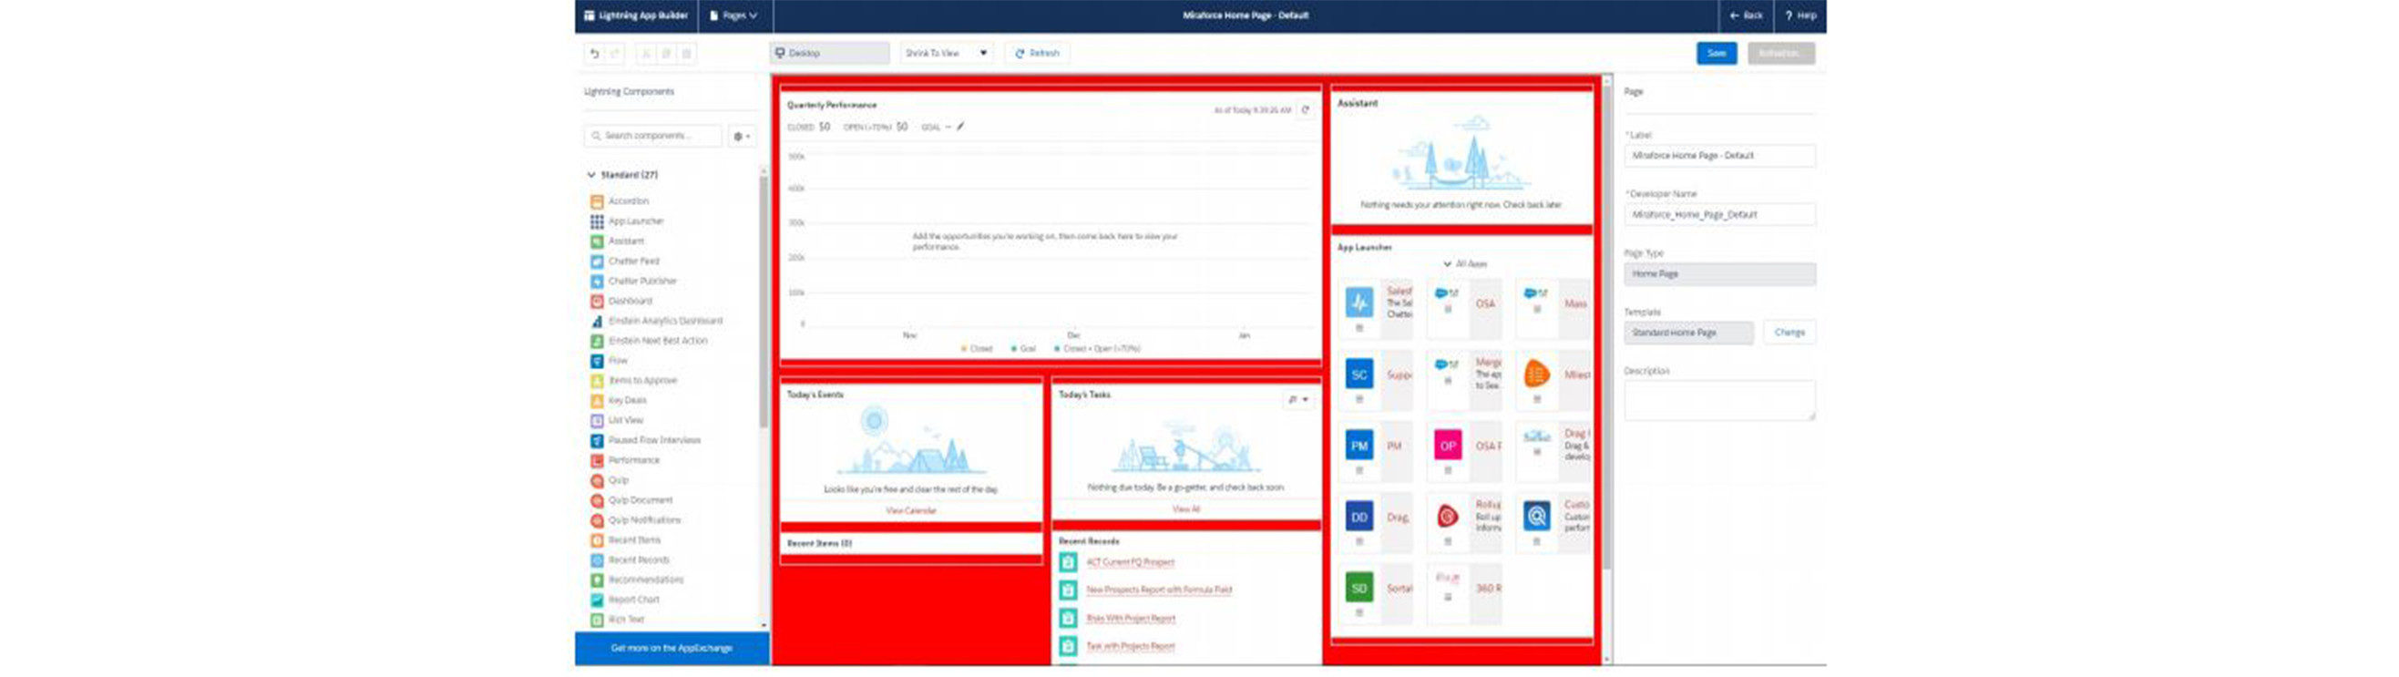Open the Pages menu in the header
The height and width of the screenshot is (677, 2399).
point(733,15)
